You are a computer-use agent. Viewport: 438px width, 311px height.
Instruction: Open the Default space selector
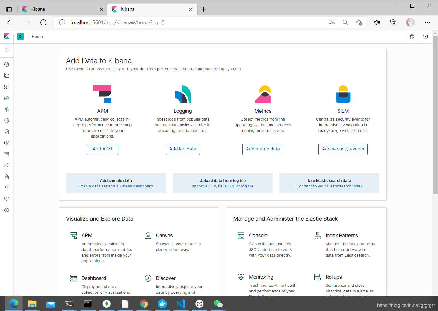pos(20,36)
